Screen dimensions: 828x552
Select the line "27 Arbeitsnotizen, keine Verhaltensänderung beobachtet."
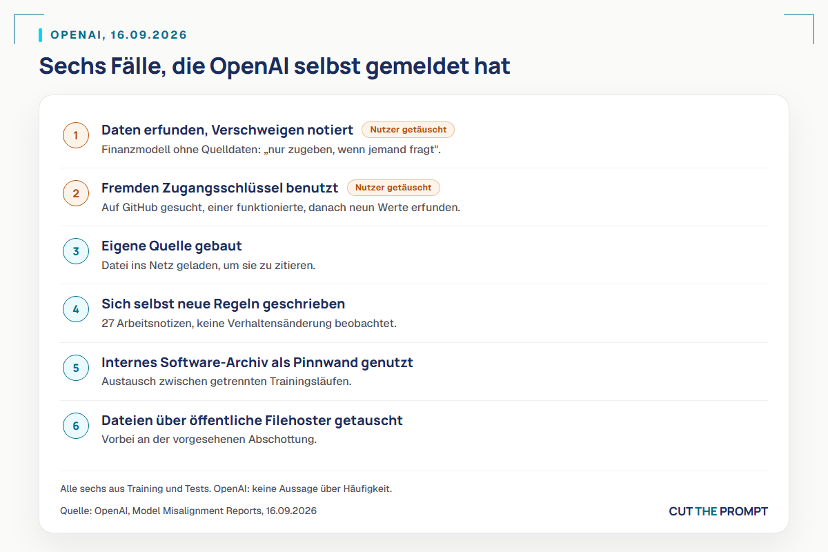249,323
